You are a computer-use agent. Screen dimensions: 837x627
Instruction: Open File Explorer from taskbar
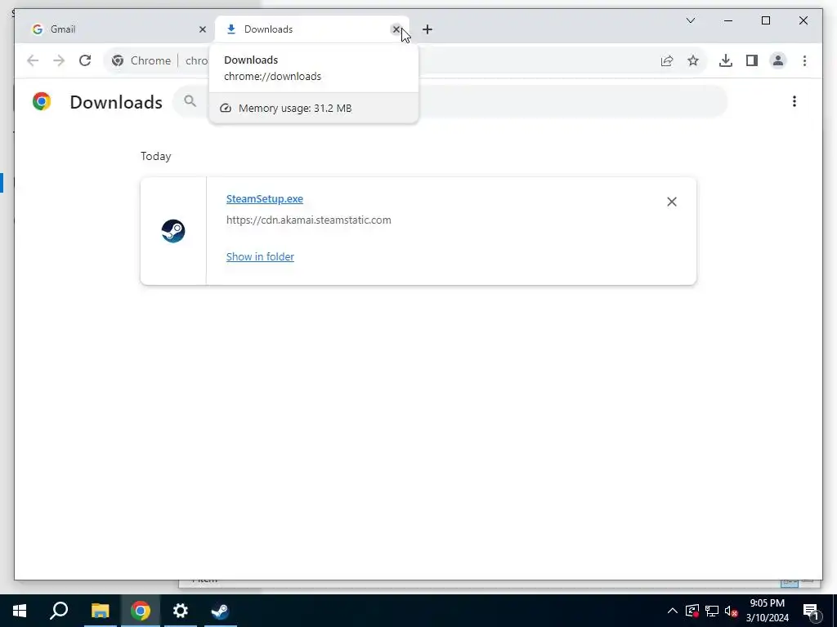pos(100,611)
